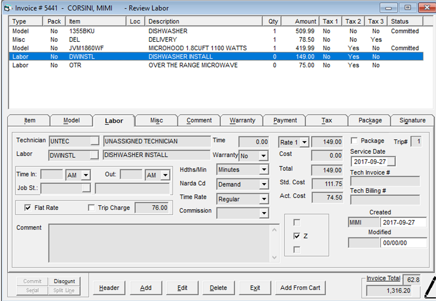The image size is (436, 301).
Task: Open the Commission dropdown
Action: pos(264,213)
